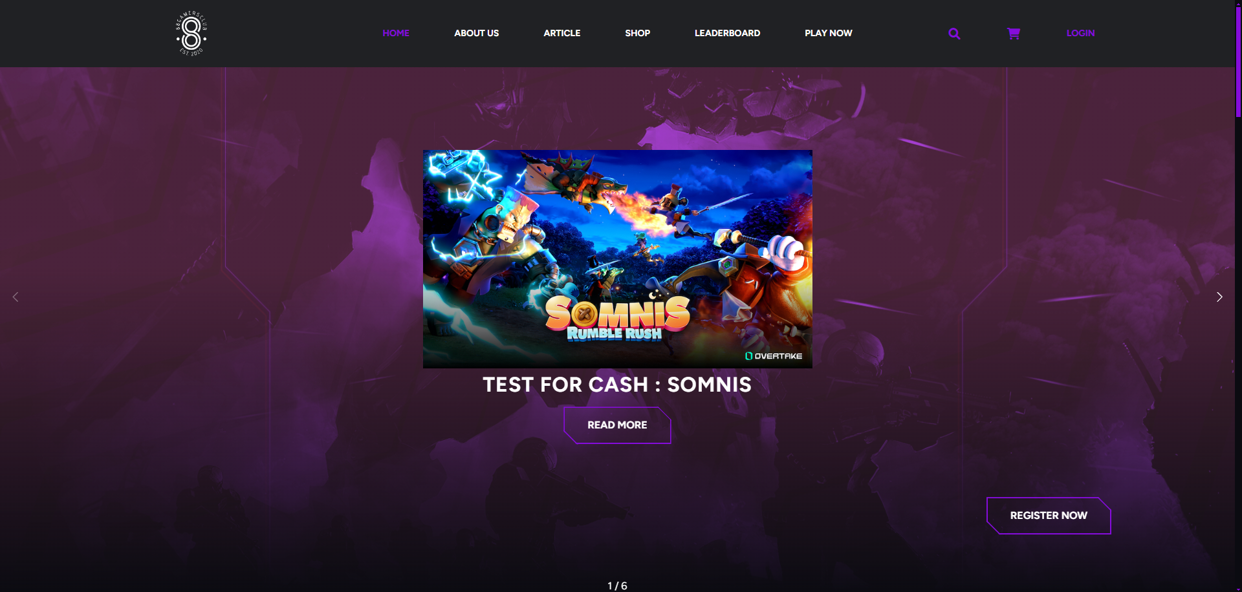Image resolution: width=1242 pixels, height=592 pixels.
Task: Open the ARTICLE menu item
Action: [561, 33]
